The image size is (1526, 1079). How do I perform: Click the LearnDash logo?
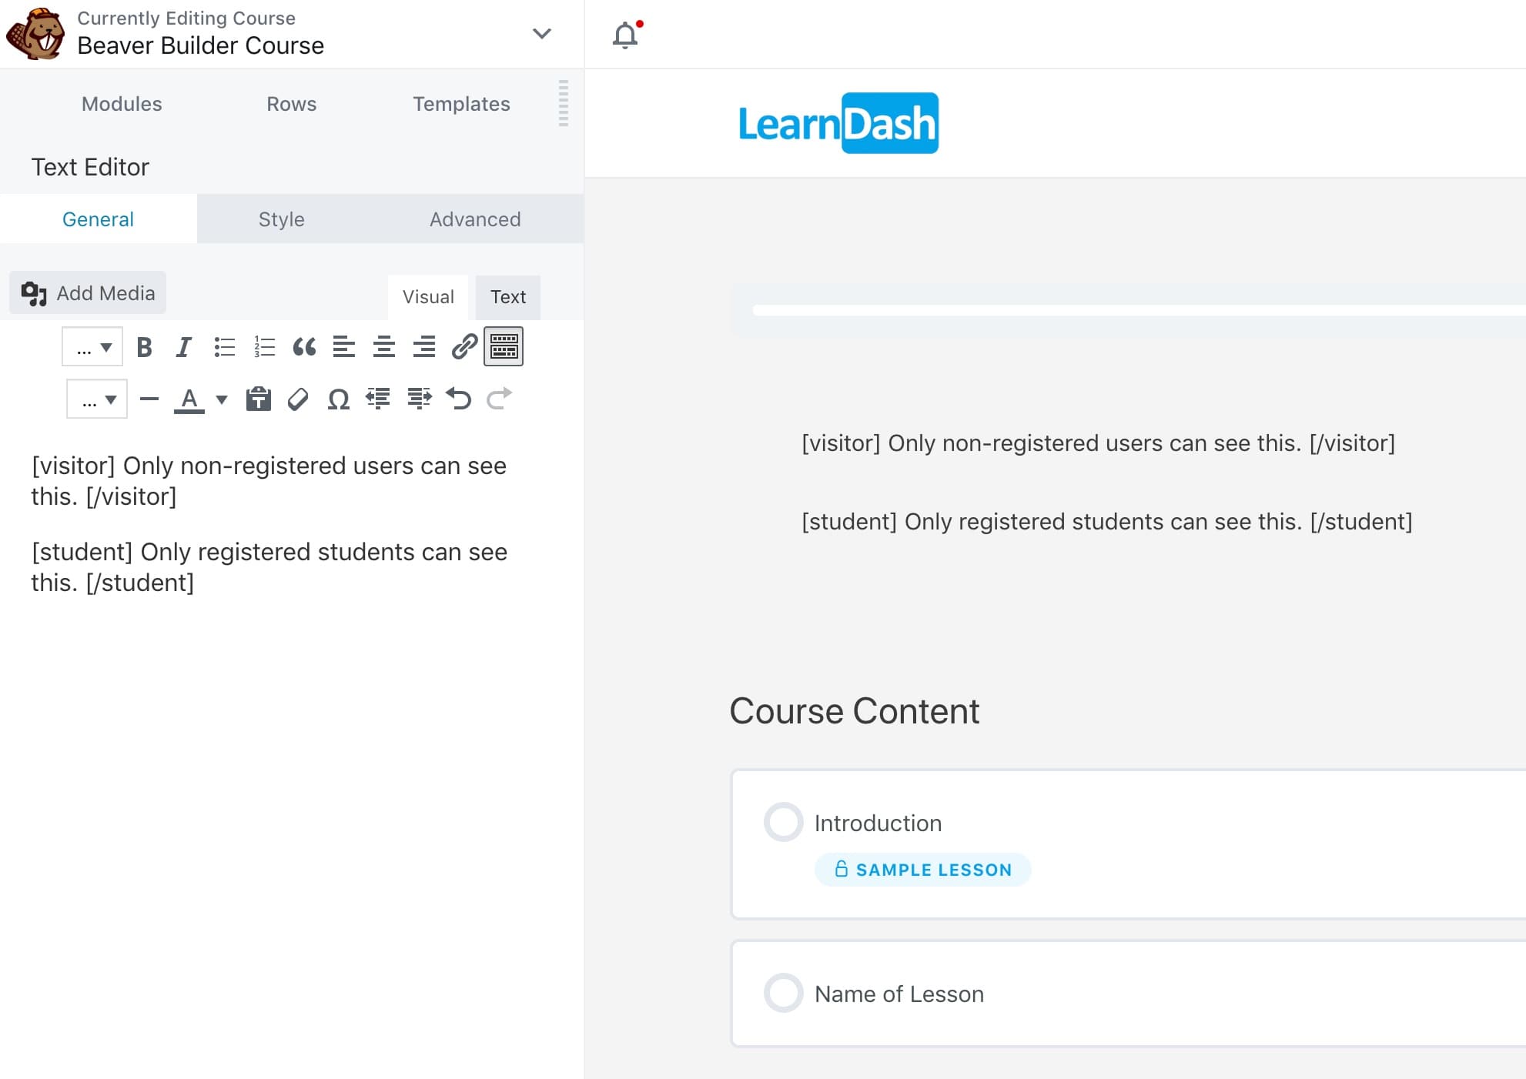pos(838,123)
